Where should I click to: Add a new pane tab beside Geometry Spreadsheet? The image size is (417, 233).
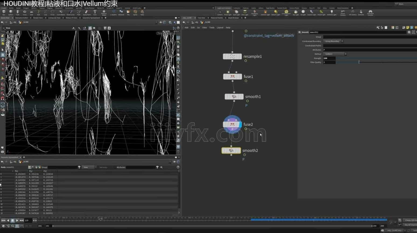[24, 157]
